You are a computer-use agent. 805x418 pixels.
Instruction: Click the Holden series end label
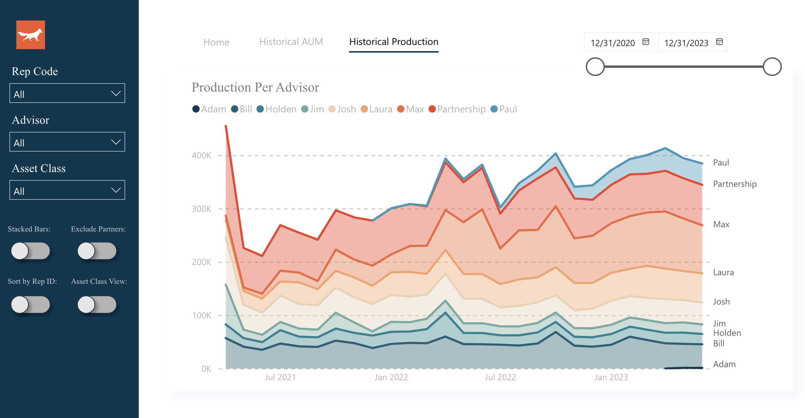pyautogui.click(x=727, y=333)
